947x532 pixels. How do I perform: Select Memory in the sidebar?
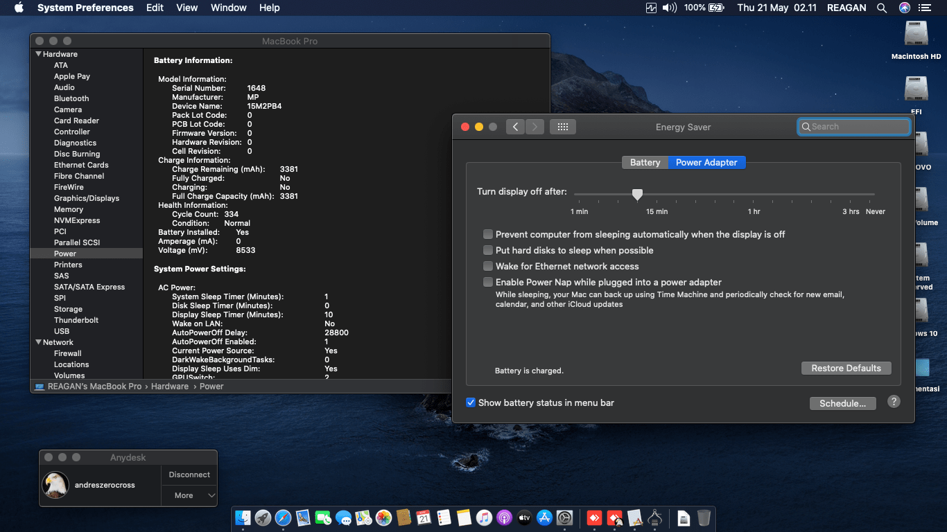[69, 209]
